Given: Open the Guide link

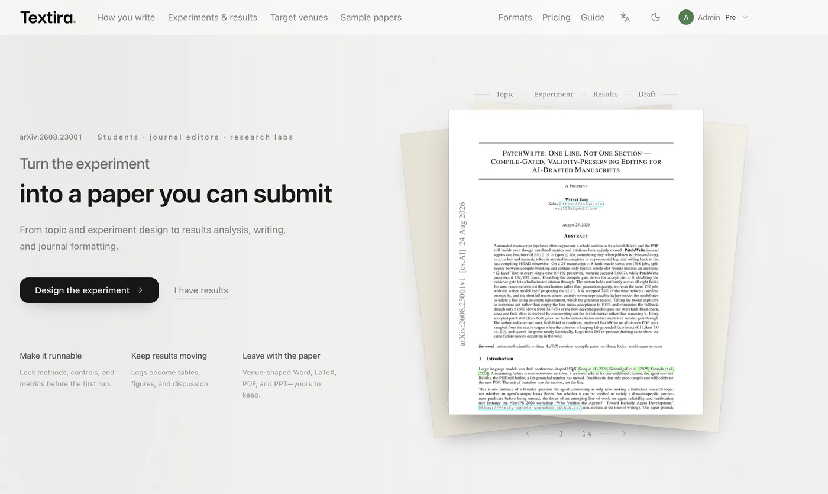Looking at the screenshot, I should click(593, 17).
